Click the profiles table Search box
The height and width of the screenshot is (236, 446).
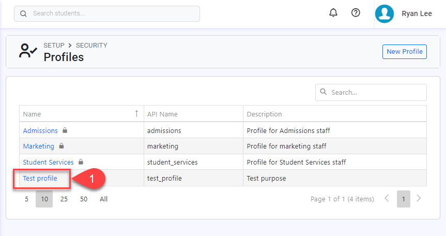click(x=371, y=92)
